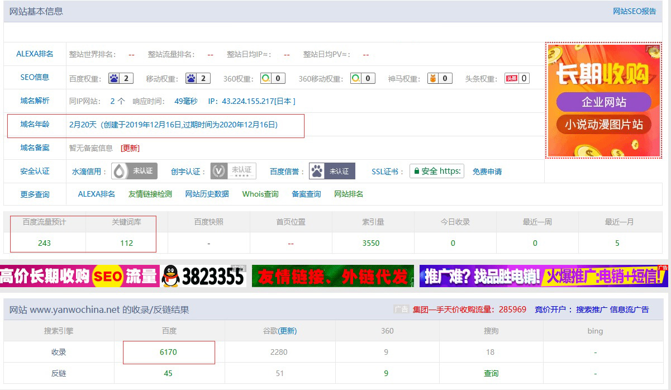Screen dimensions: 671x390
Task: Open the 信息流广告 link
Action: pyautogui.click(x=629, y=310)
